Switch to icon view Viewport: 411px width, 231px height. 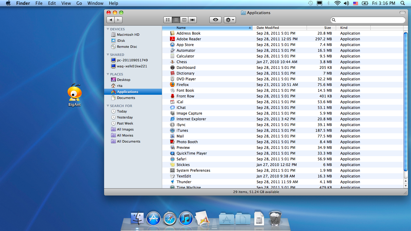click(x=168, y=20)
